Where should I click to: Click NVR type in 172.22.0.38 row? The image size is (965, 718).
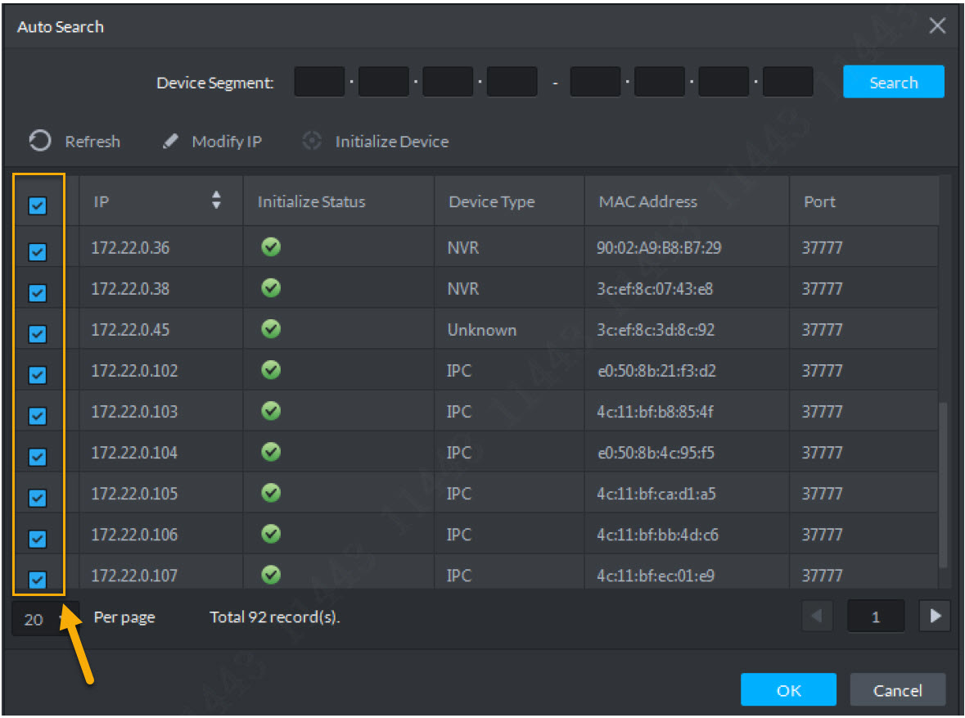point(462,288)
